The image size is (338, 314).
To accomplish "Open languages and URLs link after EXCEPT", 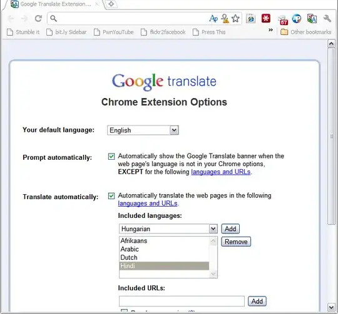I will click(x=221, y=172).
